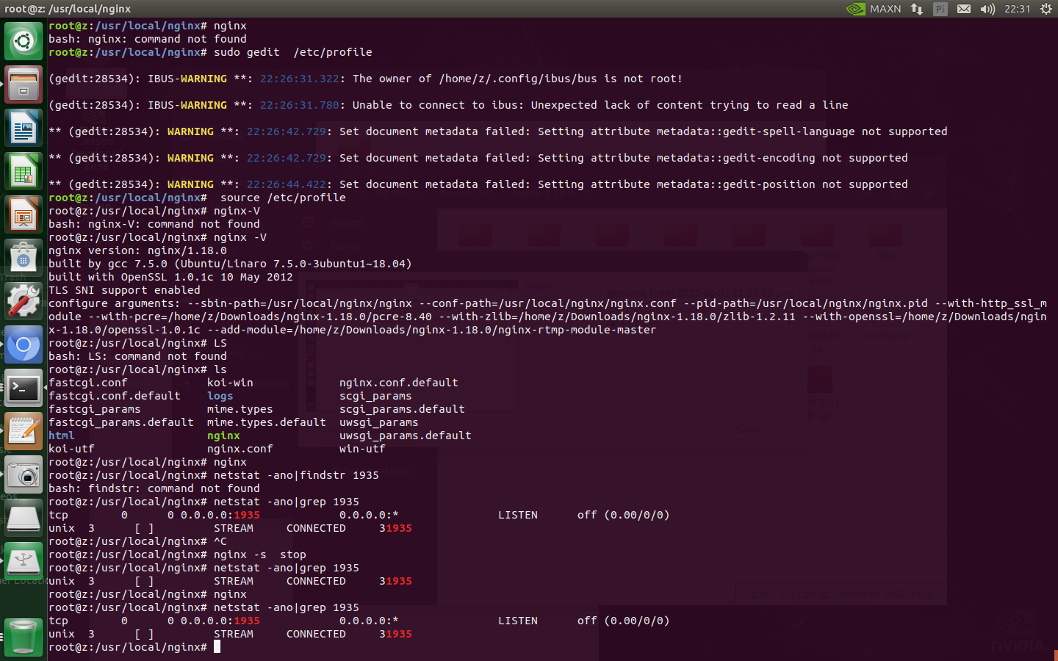Viewport: 1058px width, 661px height.
Task: Open Chromium browser from the dock
Action: [x=24, y=345]
